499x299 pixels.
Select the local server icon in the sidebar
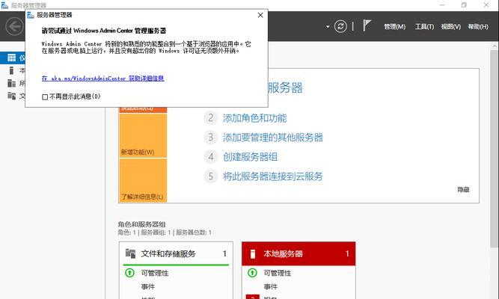point(11,70)
